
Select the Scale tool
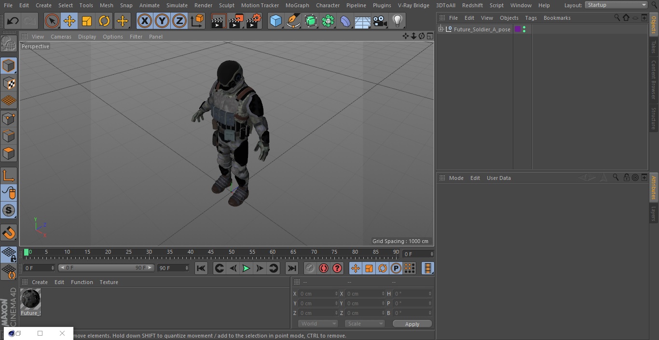(87, 21)
